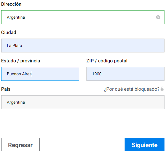Focus the Dirección address input field
Viewport: 166px width, 151px height.
[x=83, y=17]
